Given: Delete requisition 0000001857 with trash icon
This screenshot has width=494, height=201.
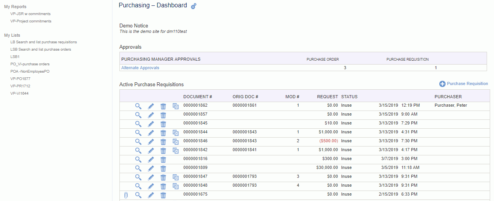Looking at the screenshot, I should (x=163, y=115).
